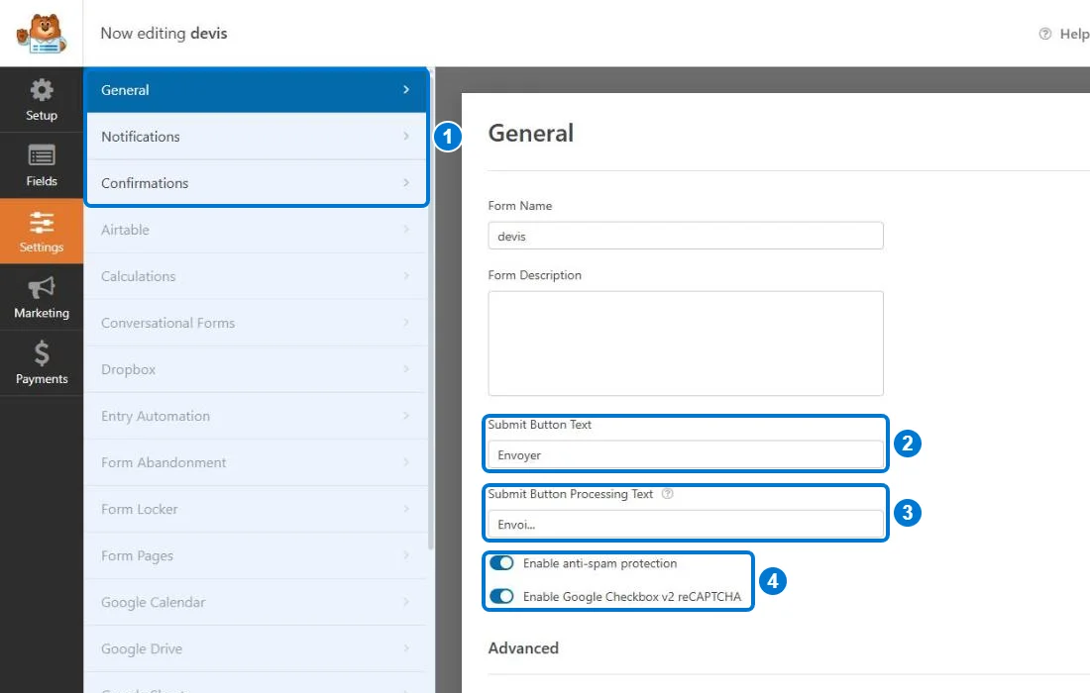Open the Conversational Forms settings tab
Viewport: 1090px width, 693px height.
[x=256, y=323]
